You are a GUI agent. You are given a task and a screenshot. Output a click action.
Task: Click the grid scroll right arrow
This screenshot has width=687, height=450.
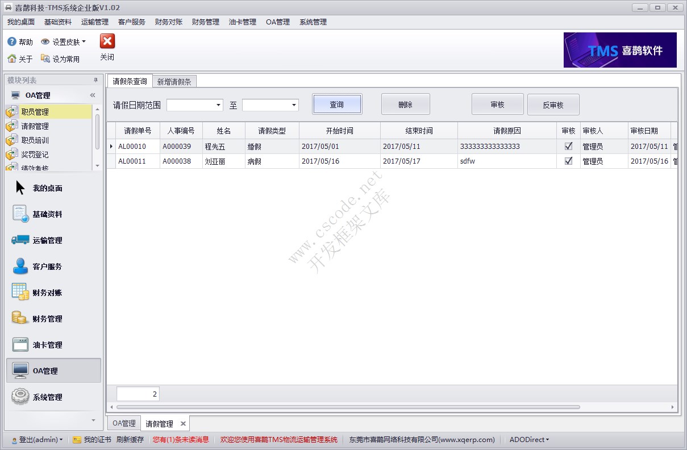pyautogui.click(x=673, y=407)
